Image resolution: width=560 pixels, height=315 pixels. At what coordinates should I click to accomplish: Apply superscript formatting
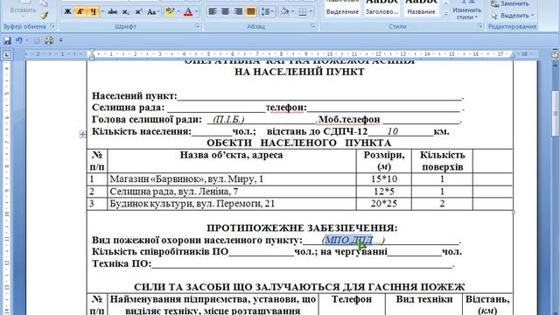(138, 11)
